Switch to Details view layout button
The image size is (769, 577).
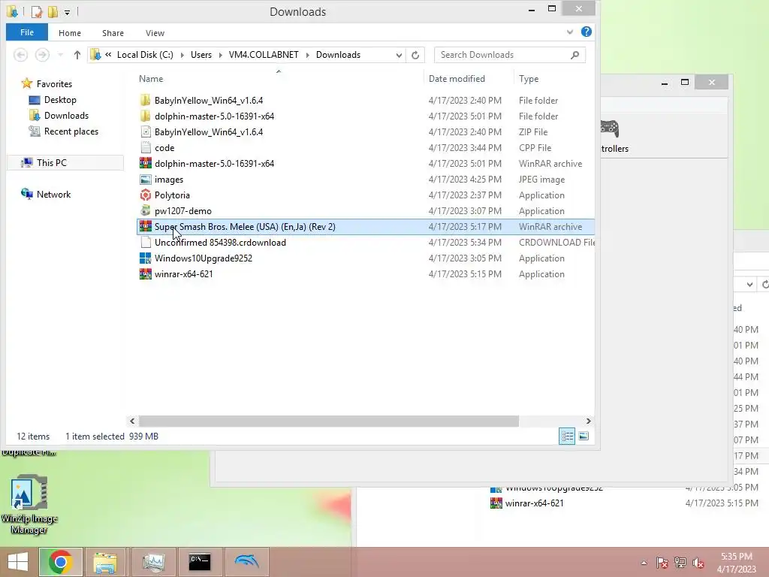point(567,437)
